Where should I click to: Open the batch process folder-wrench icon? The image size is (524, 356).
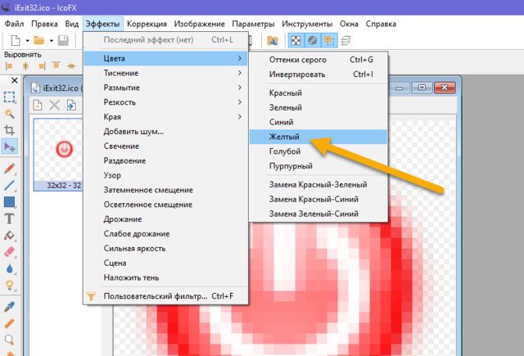pyautogui.click(x=273, y=41)
